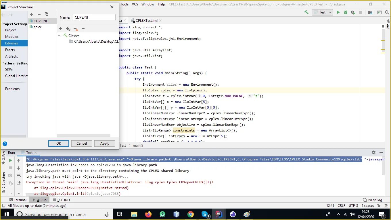
Task: Open the Ant tool window
Action: coord(388,24)
